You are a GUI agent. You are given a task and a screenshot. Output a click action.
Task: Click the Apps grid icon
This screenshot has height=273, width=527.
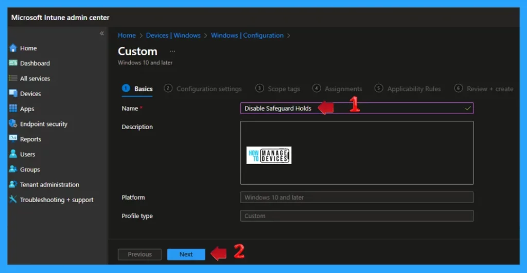pyautogui.click(x=13, y=108)
